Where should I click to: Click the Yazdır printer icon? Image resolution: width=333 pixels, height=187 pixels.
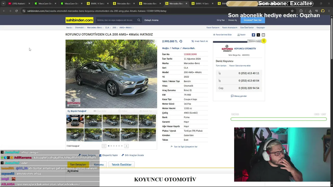tap(239, 35)
